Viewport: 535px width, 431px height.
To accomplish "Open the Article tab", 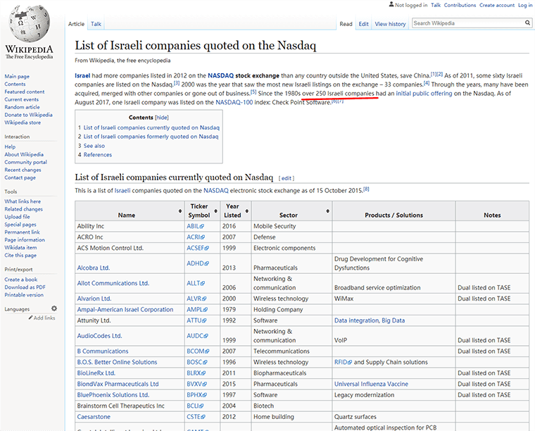I will coord(76,24).
